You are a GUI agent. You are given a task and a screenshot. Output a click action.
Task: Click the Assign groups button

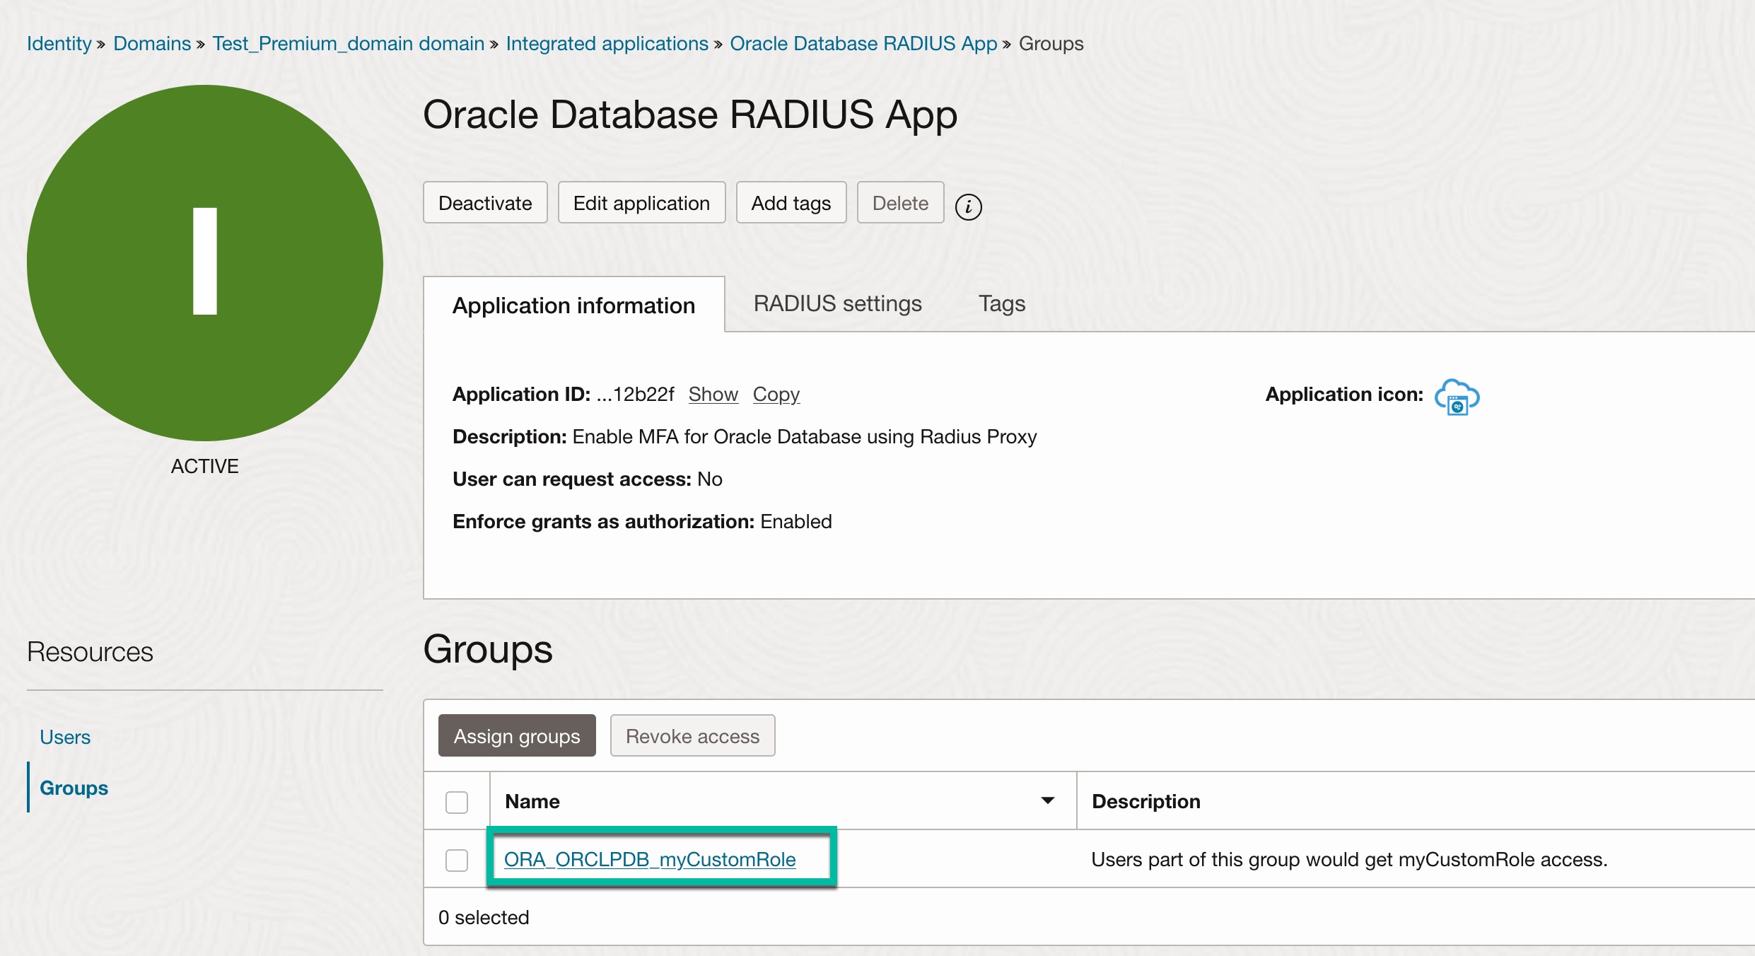[x=517, y=736]
